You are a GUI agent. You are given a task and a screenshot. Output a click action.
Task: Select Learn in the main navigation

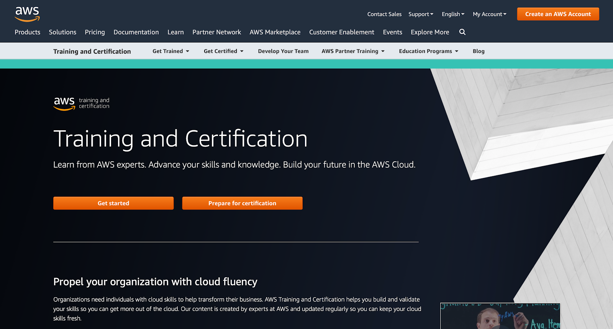175,32
